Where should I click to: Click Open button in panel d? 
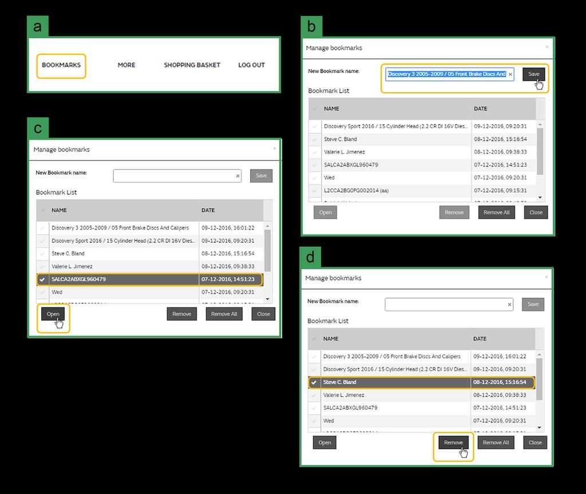point(324,442)
